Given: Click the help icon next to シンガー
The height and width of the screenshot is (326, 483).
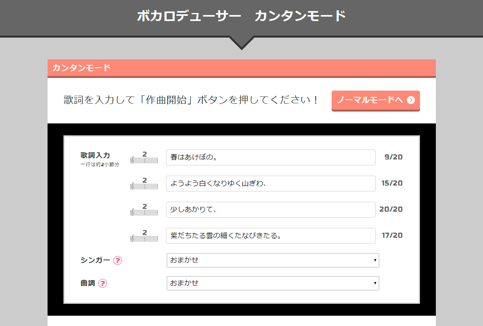Looking at the screenshot, I should pos(118,260).
